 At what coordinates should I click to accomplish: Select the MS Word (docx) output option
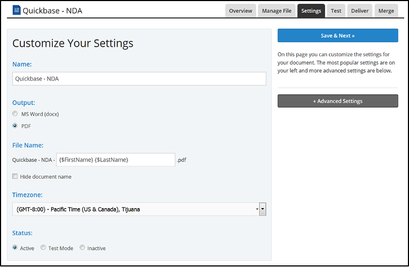coord(15,114)
